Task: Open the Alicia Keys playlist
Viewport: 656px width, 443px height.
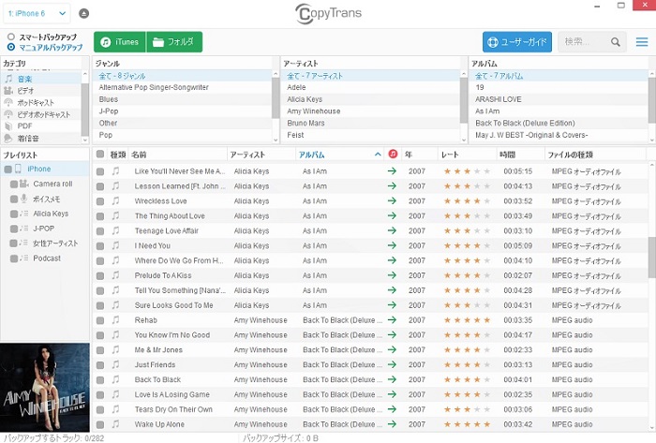Action: click(51, 214)
